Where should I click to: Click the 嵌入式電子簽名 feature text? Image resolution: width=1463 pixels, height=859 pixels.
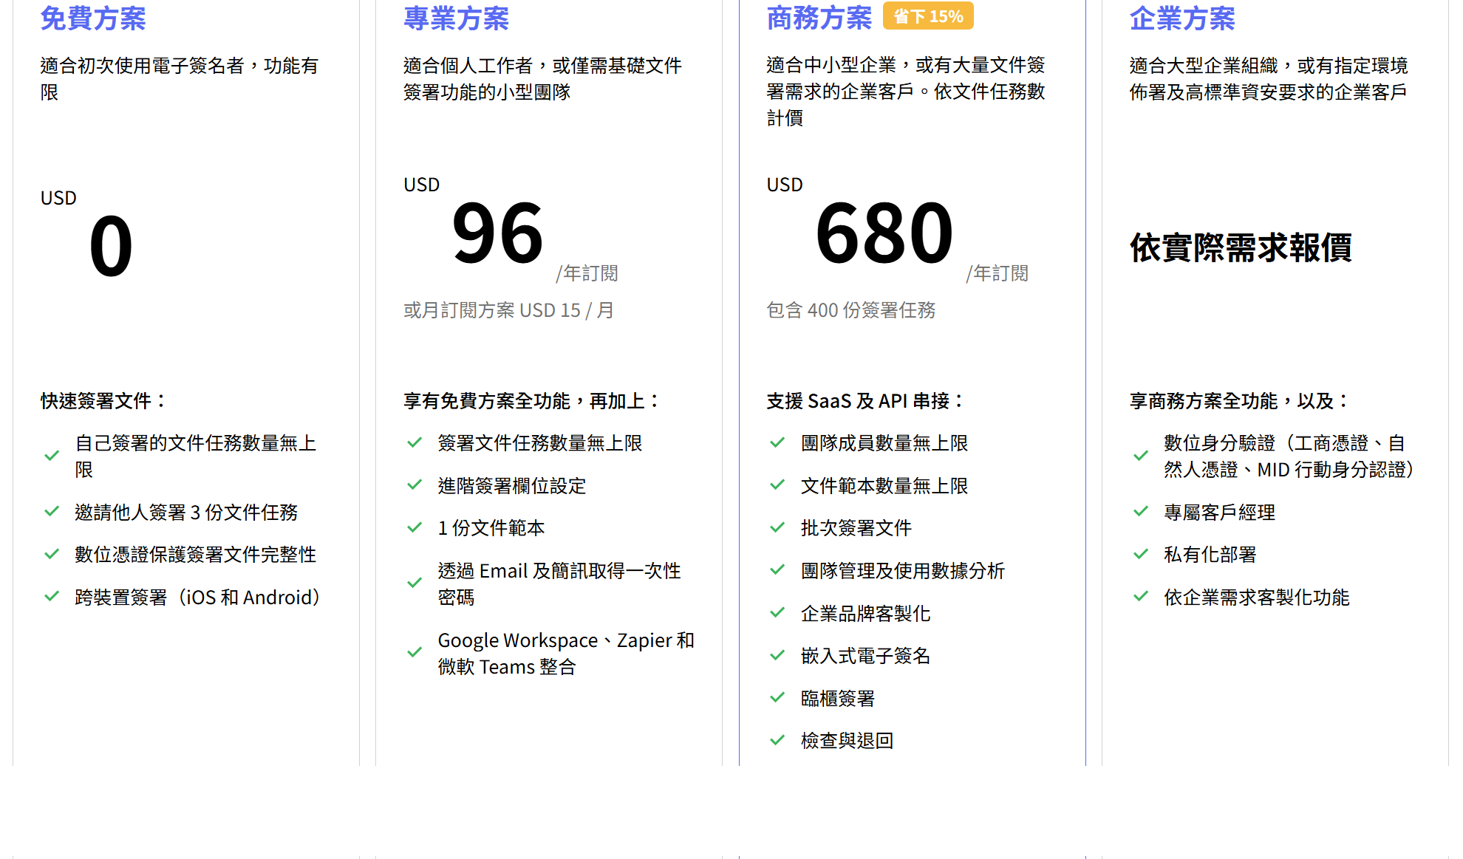click(866, 656)
